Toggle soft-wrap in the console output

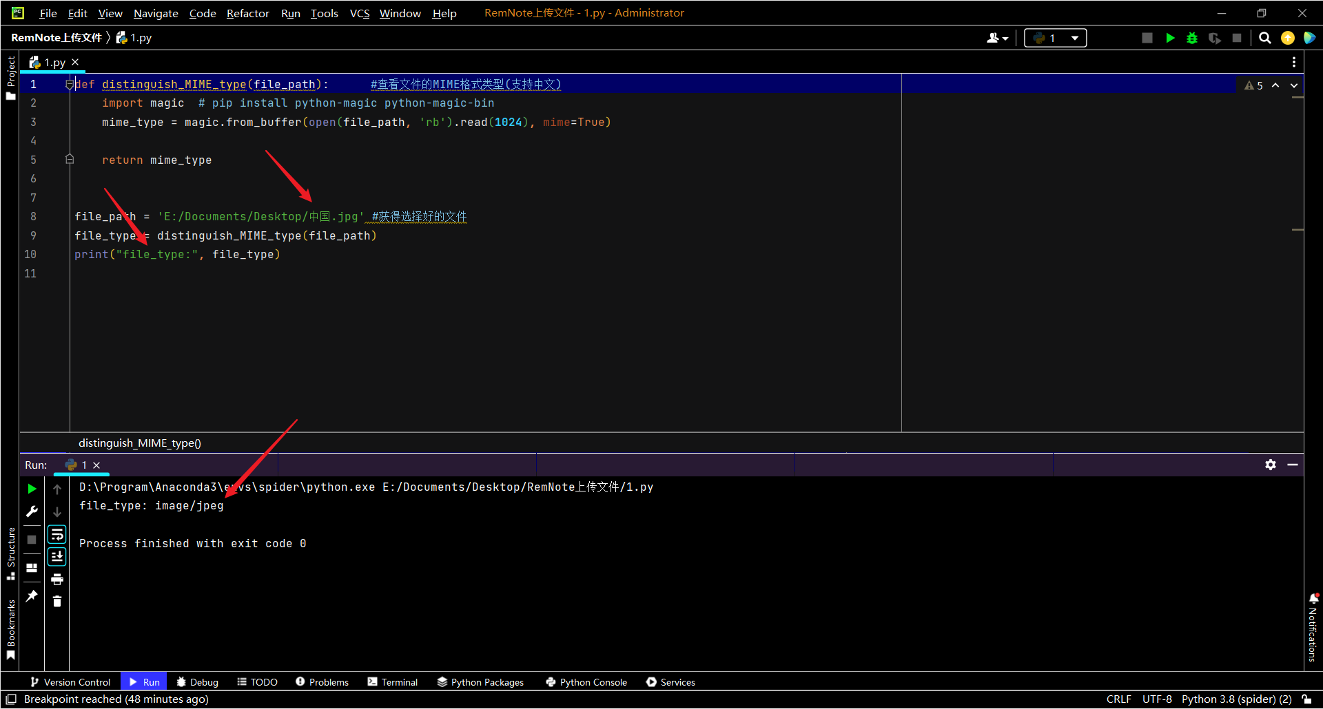coord(57,534)
